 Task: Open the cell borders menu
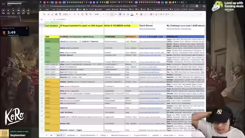coord(141,14)
